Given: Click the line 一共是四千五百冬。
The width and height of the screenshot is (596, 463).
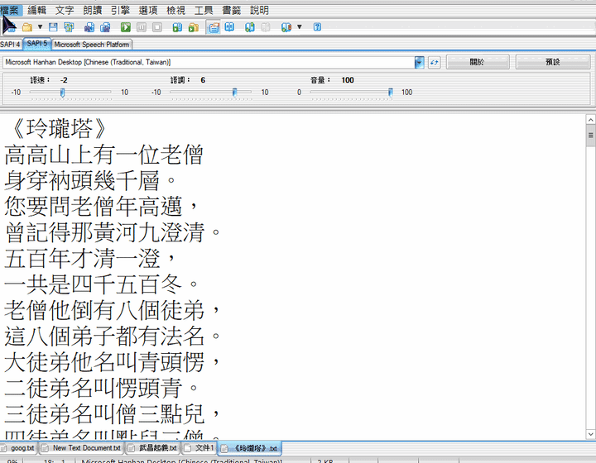Looking at the screenshot, I should point(101,284).
